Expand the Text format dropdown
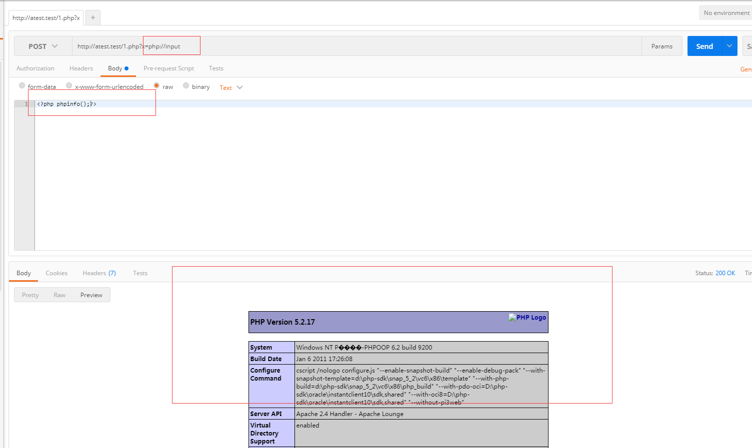This screenshot has height=448, width=752. [x=231, y=87]
